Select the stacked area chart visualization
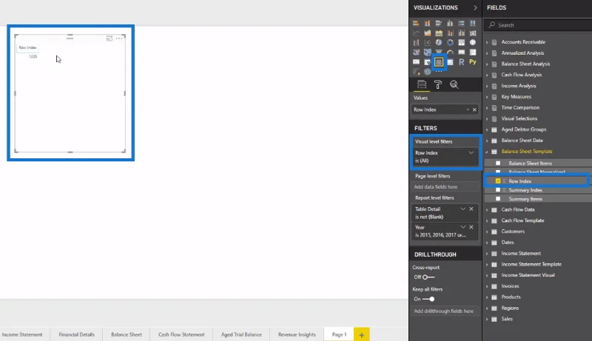The width and height of the screenshot is (592, 341). [x=439, y=33]
